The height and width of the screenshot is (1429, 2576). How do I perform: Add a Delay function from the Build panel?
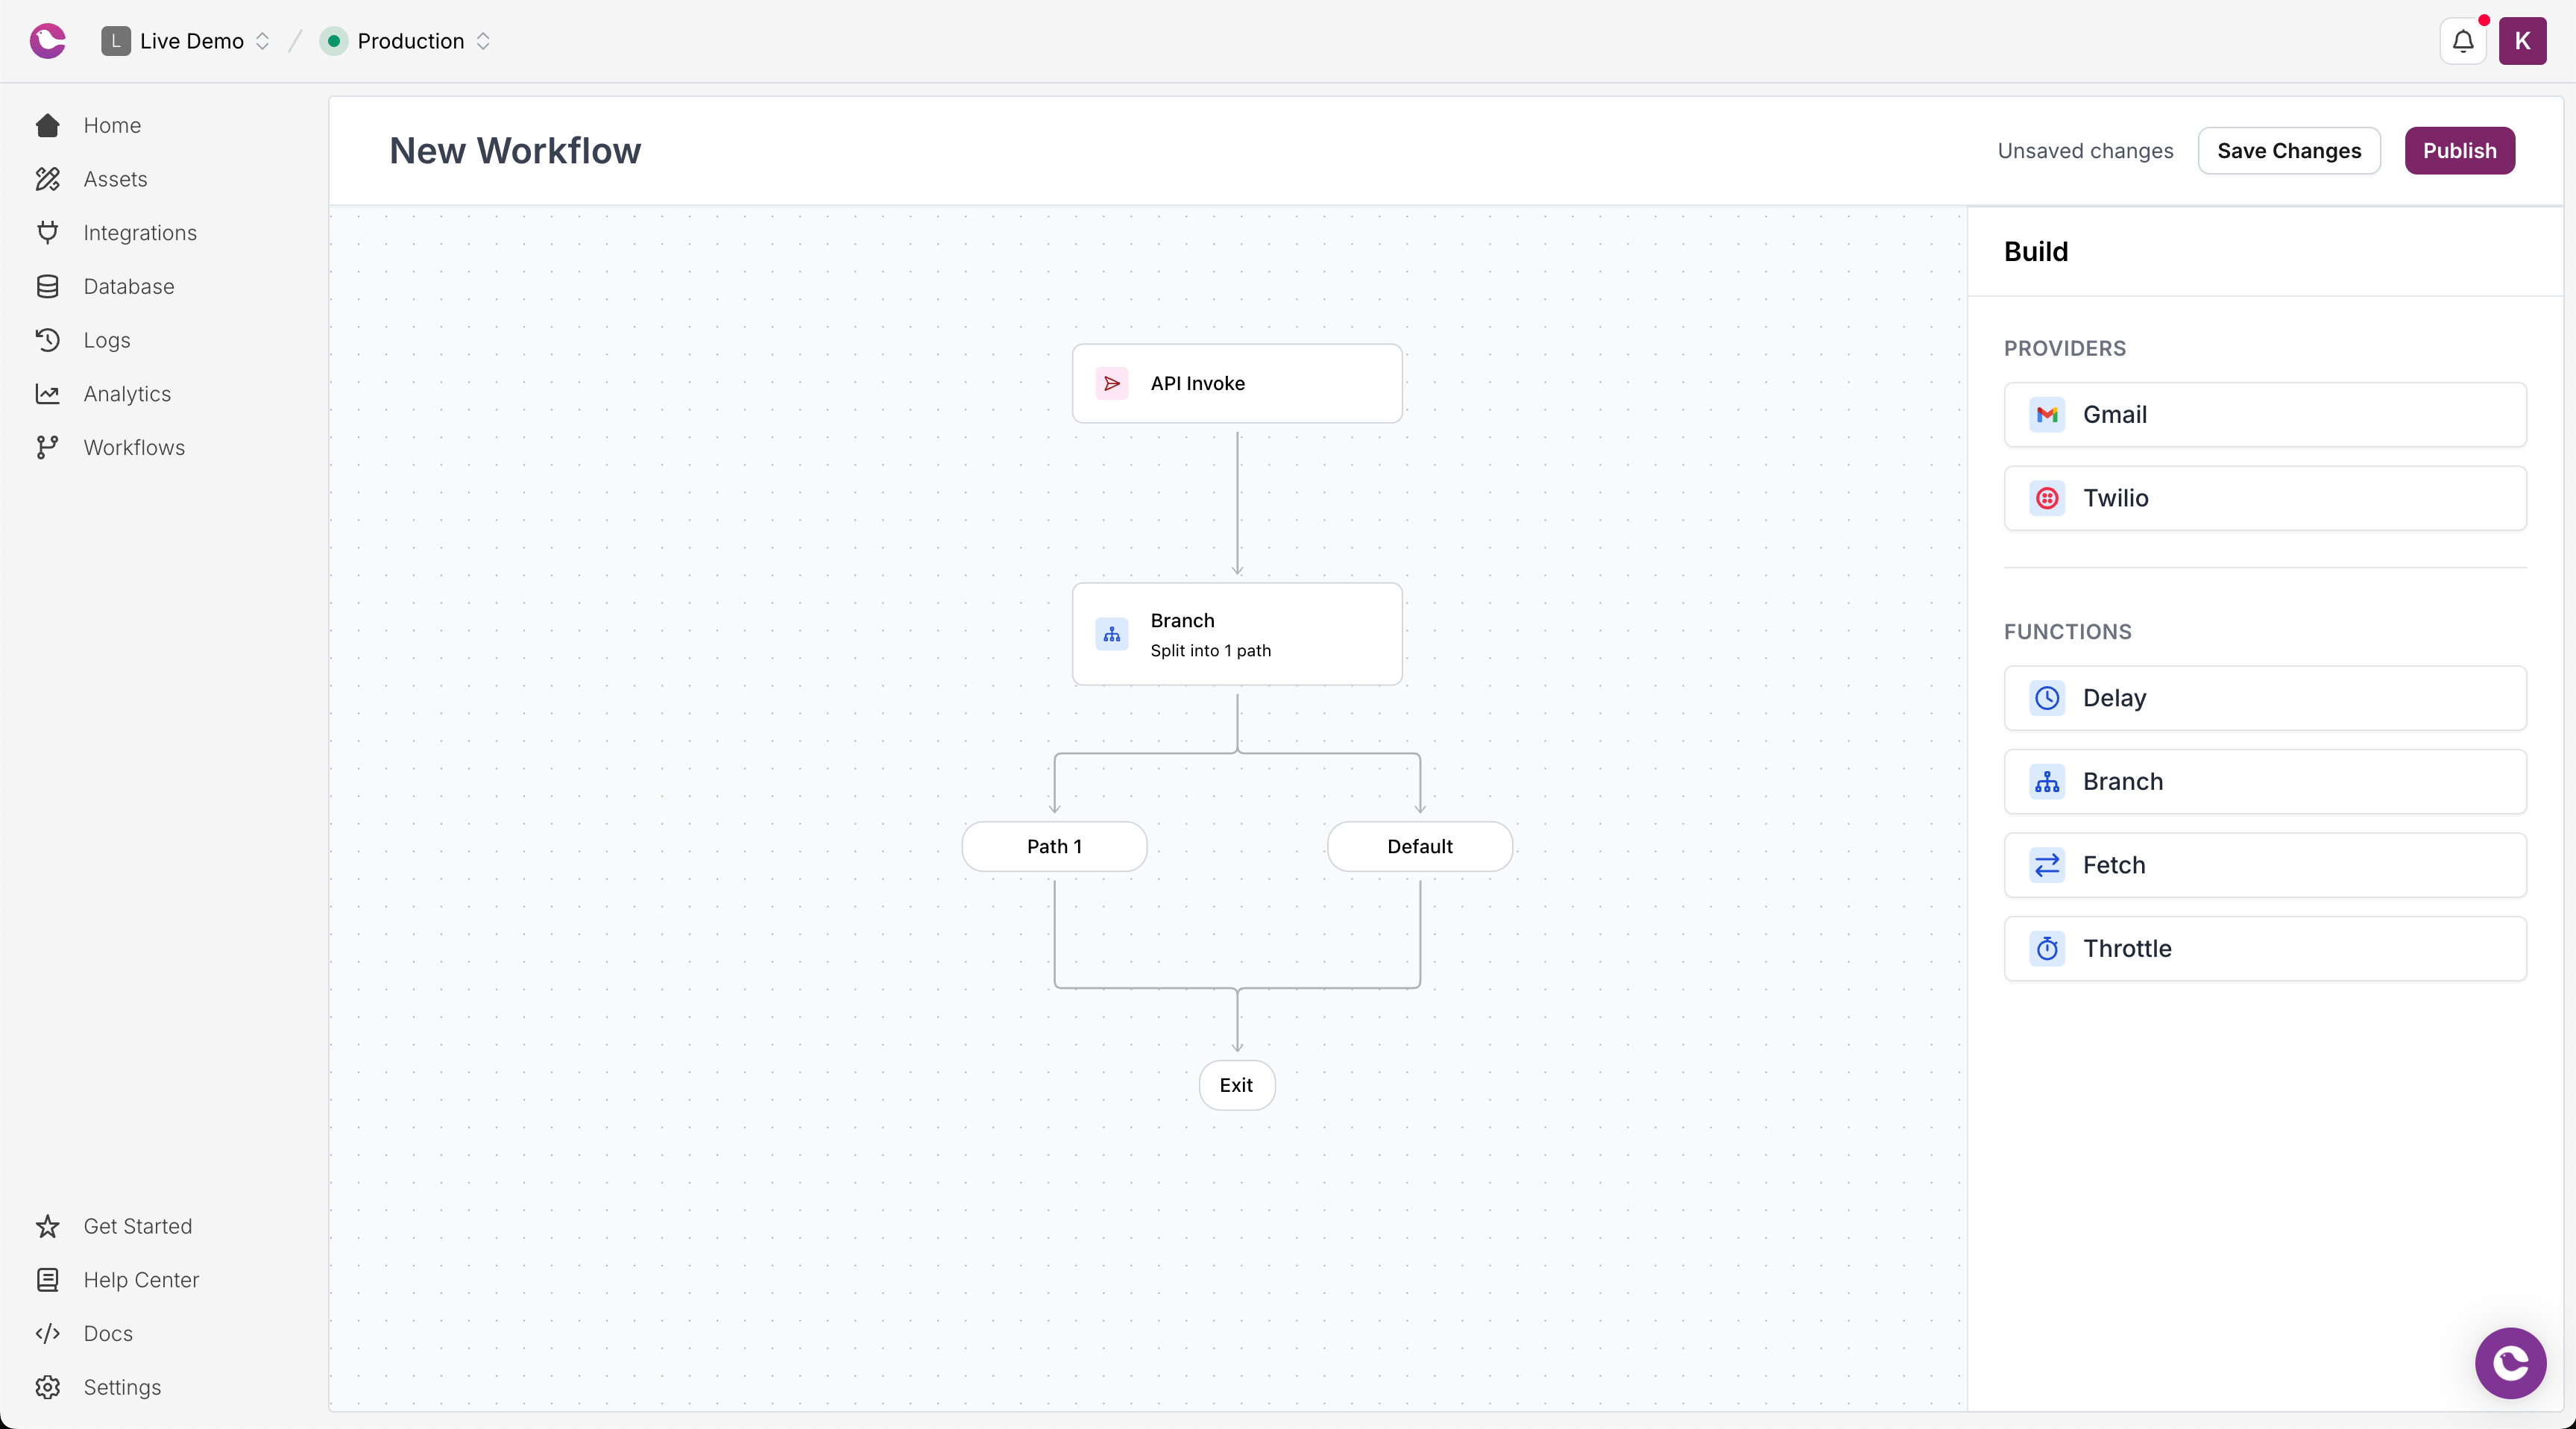pos(2265,698)
